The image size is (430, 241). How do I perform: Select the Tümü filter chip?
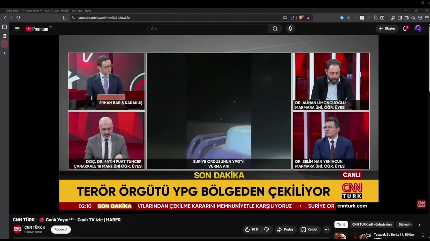coord(341,225)
